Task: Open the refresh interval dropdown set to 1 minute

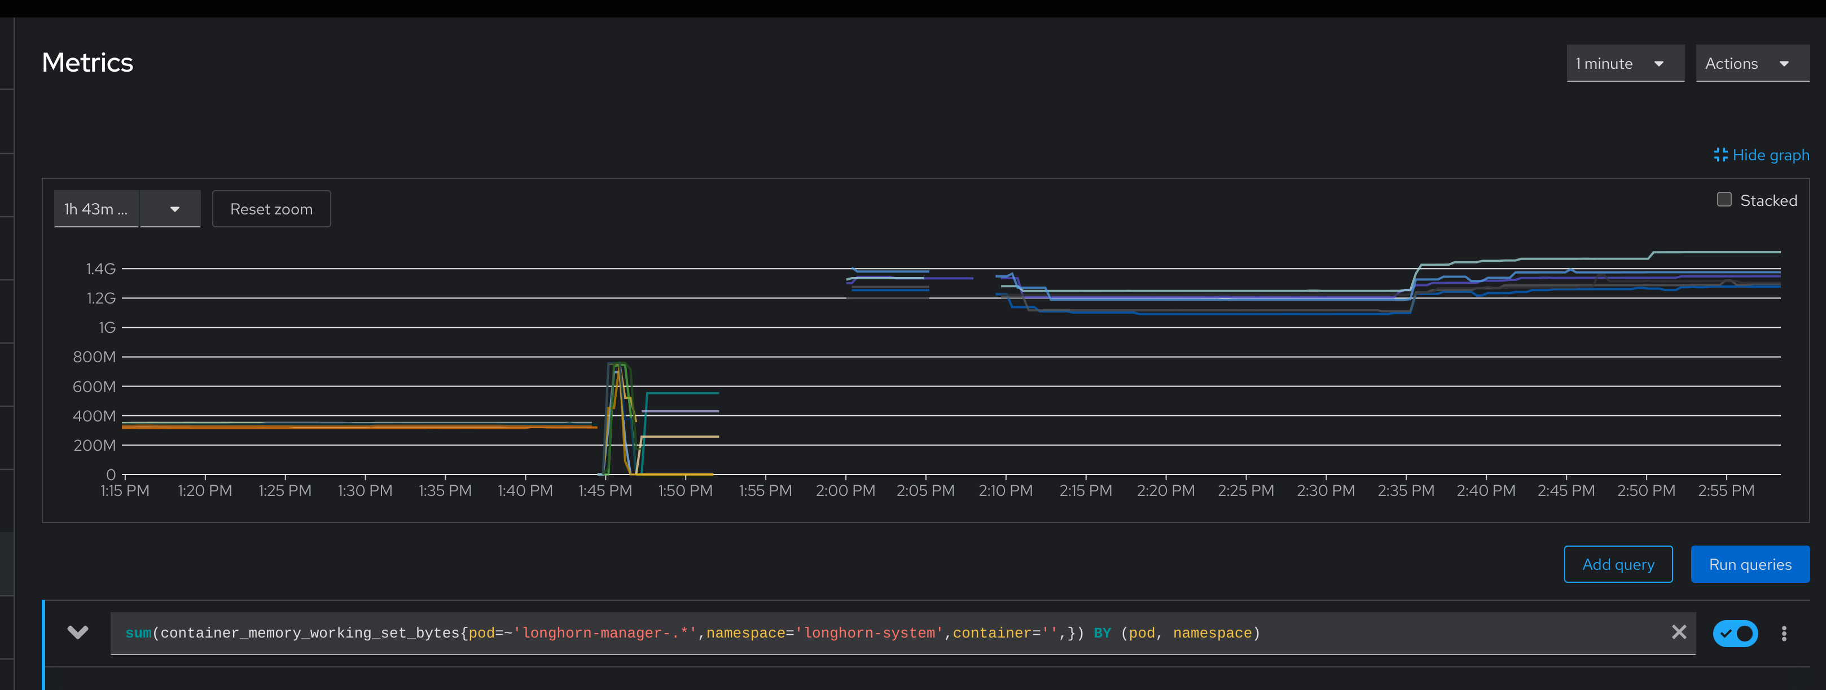Action: (1625, 63)
